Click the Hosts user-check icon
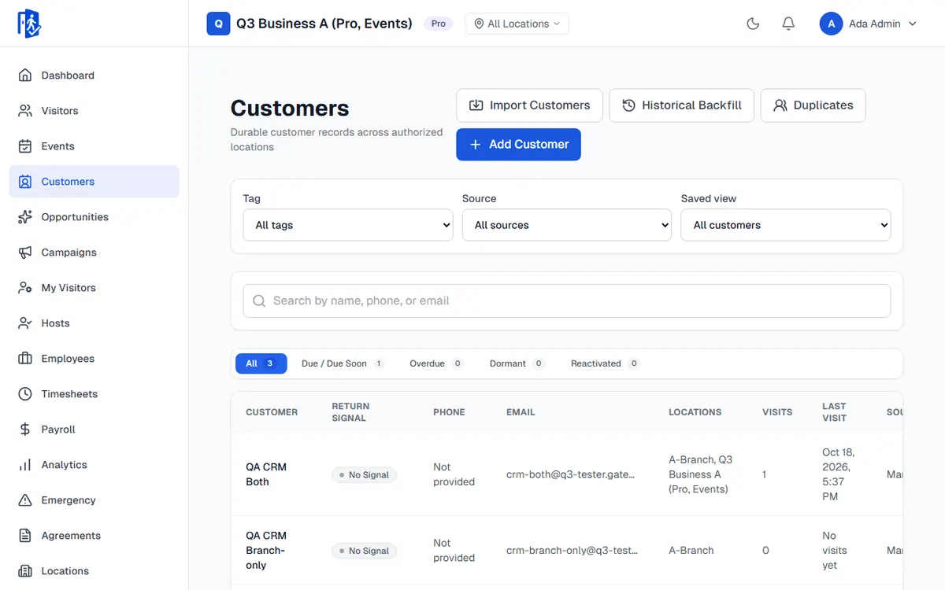Viewport: 945px width, 590px height. point(25,323)
